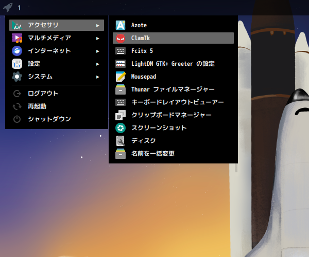Viewport: 309px width, 257px height.
Task: Click the システム gear icon
Action: click(x=17, y=77)
